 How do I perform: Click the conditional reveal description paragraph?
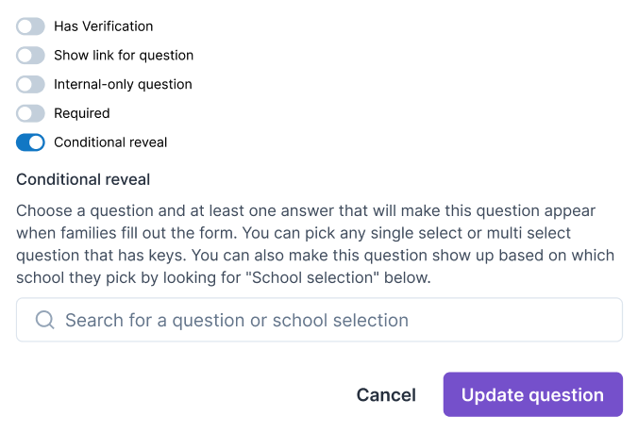(x=311, y=243)
